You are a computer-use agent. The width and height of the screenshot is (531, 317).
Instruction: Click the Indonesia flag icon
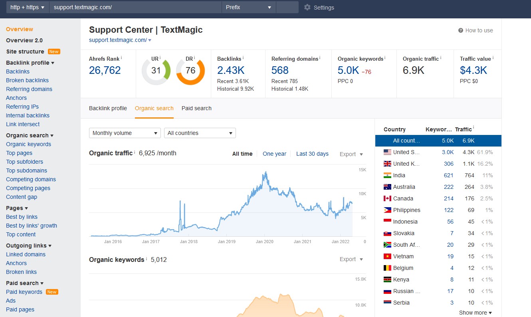coord(387,222)
